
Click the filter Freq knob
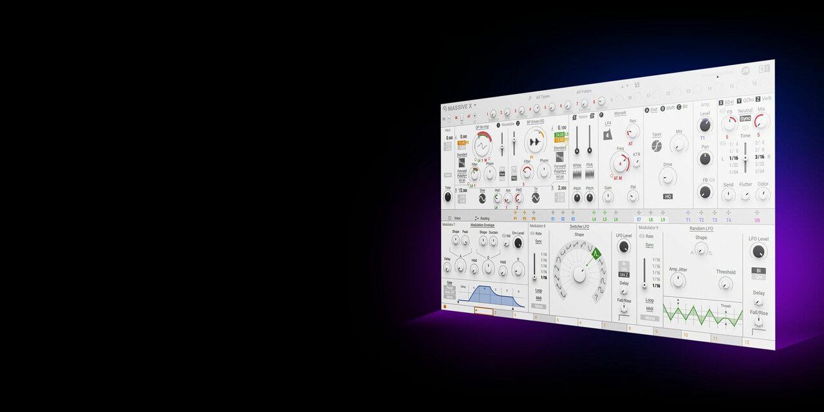[x=621, y=164]
